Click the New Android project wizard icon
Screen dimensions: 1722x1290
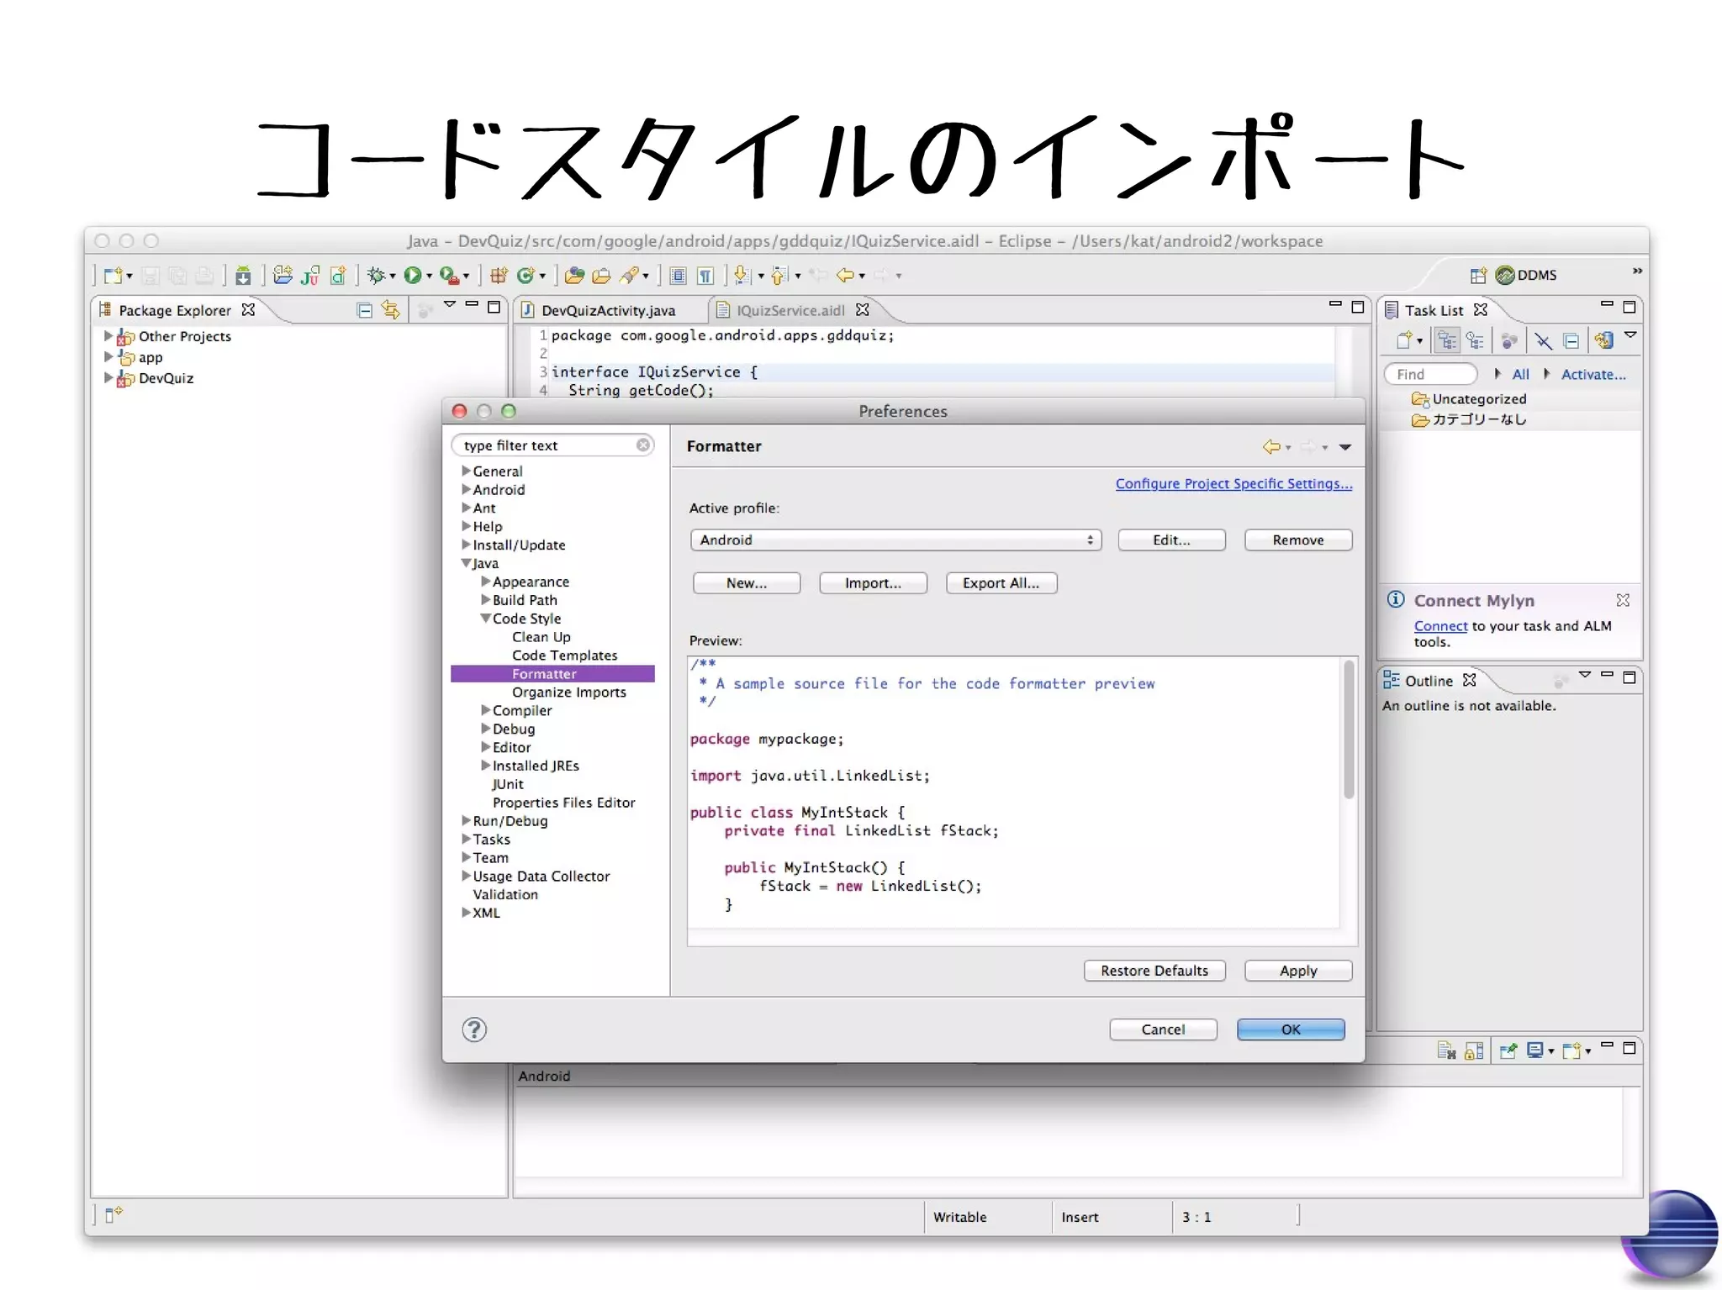[283, 275]
